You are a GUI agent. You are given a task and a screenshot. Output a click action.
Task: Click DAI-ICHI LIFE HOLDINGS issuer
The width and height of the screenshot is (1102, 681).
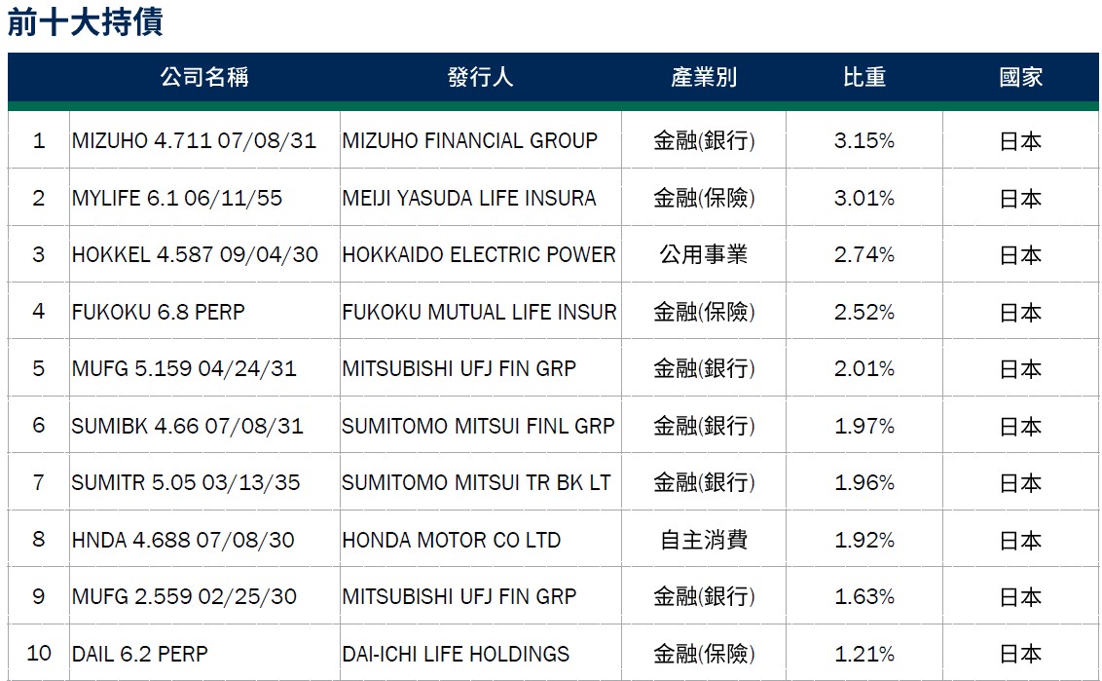coord(456,655)
